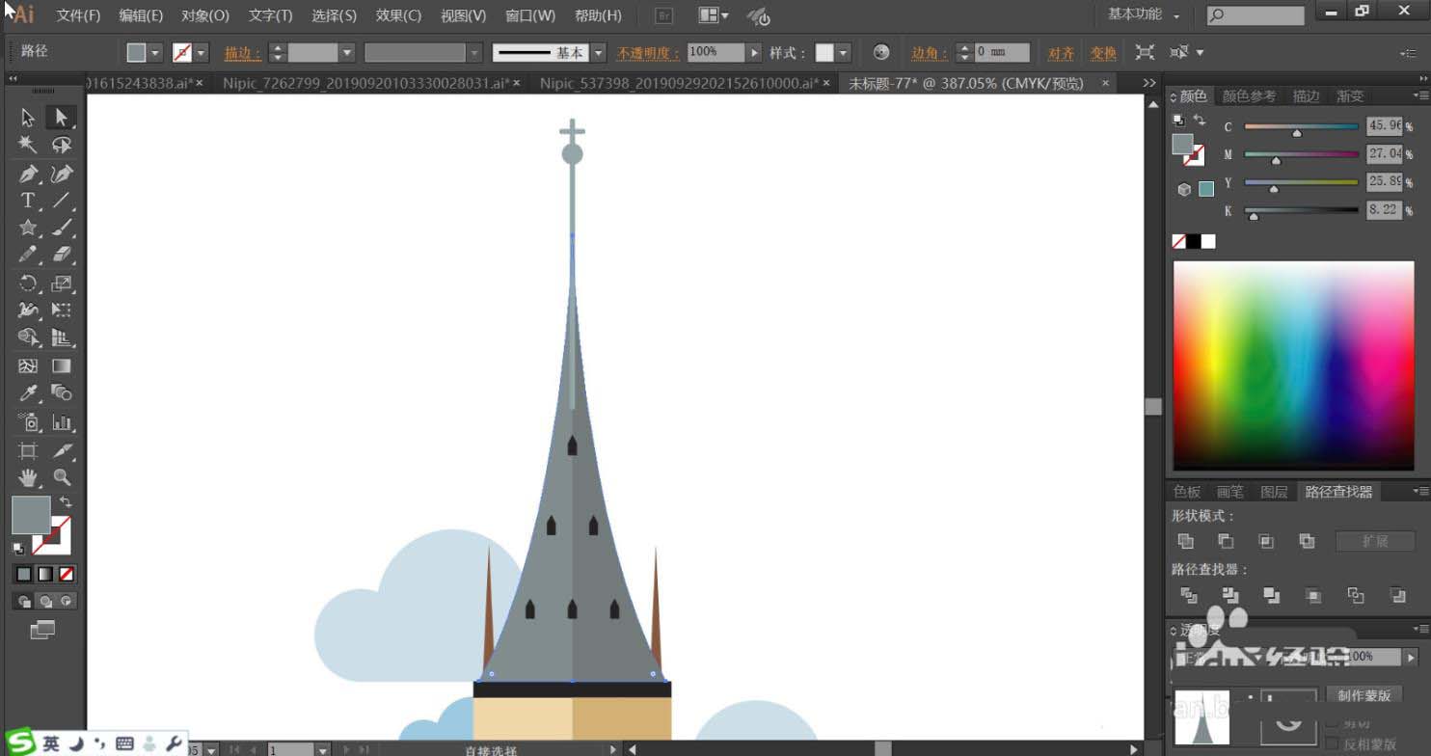Click the Unite shape mode icon
The width and height of the screenshot is (1431, 756).
coord(1186,541)
